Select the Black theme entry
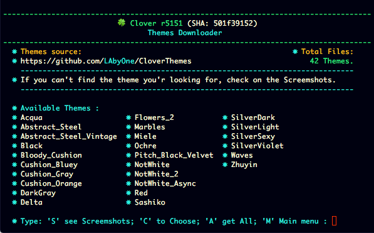This screenshot has width=374, height=233. [x=31, y=146]
